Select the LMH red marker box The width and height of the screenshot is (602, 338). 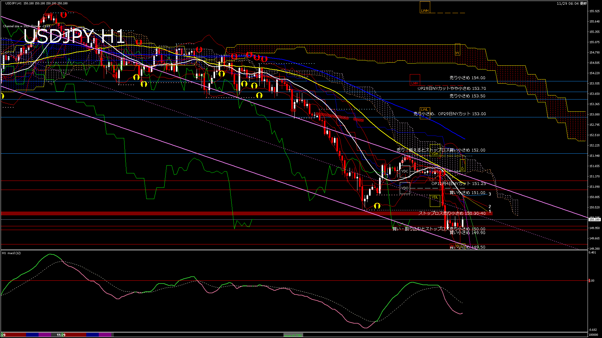pyautogui.click(x=415, y=80)
